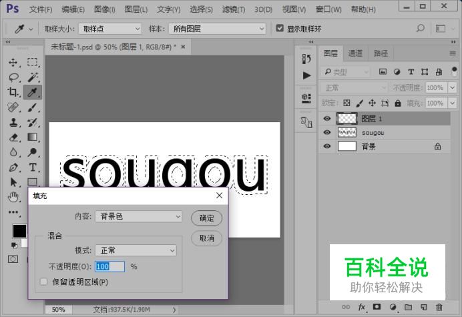Open the 图像(I) menu
This screenshot has height=317, width=462.
[105, 9]
